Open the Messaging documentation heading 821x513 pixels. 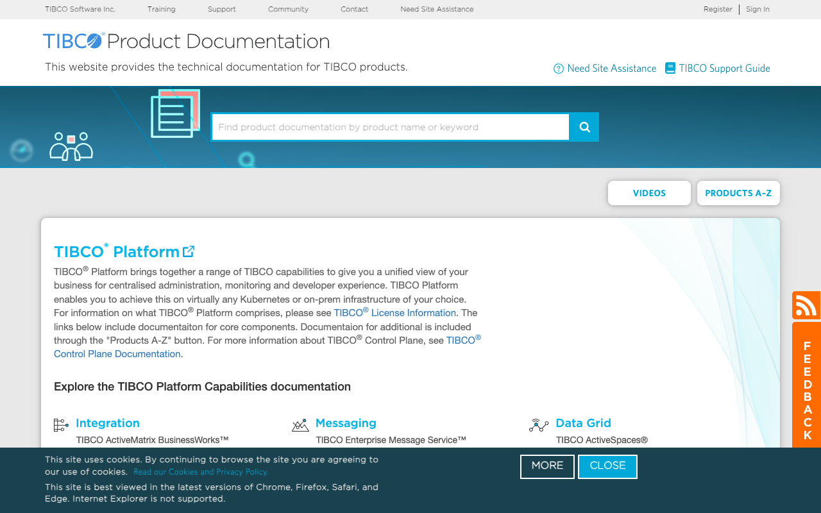pos(346,423)
